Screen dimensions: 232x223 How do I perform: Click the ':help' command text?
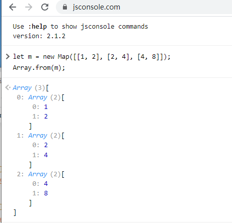pyautogui.click(x=37, y=27)
